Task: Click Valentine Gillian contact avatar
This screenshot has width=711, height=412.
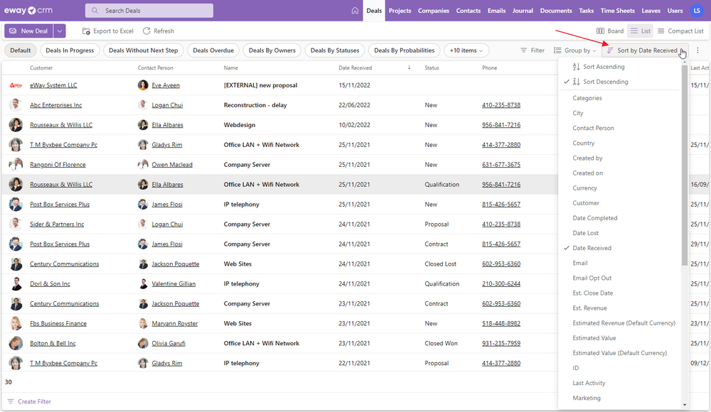Action: point(143,283)
